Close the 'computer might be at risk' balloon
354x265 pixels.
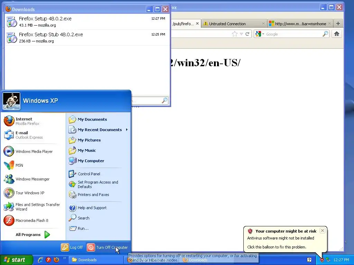323,230
